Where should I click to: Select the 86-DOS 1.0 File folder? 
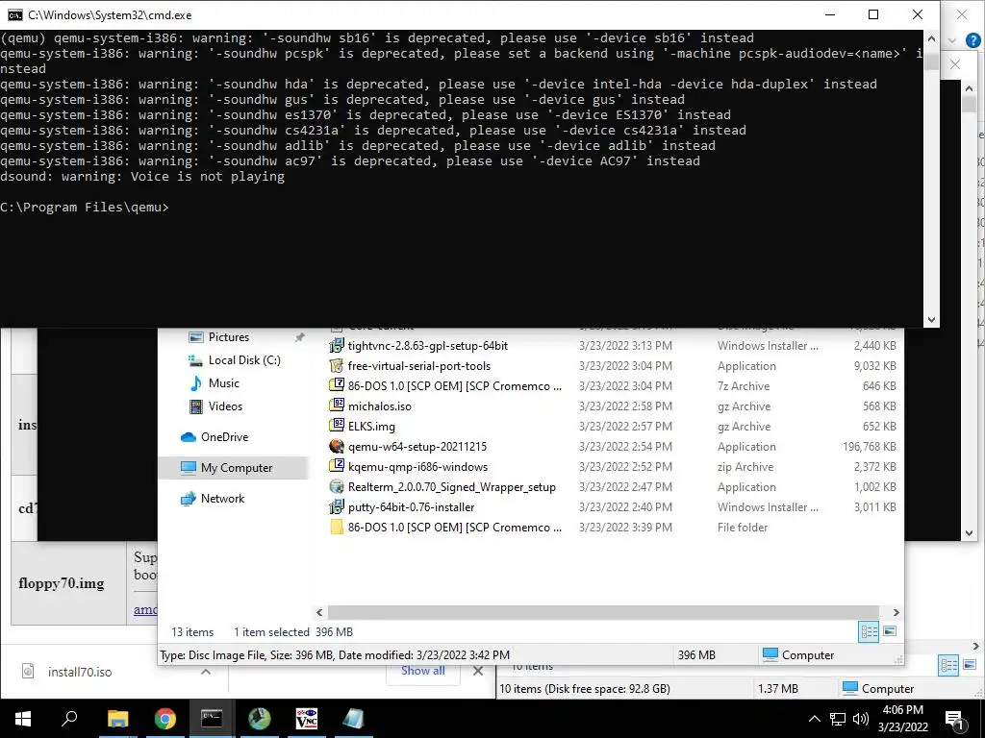446,528
